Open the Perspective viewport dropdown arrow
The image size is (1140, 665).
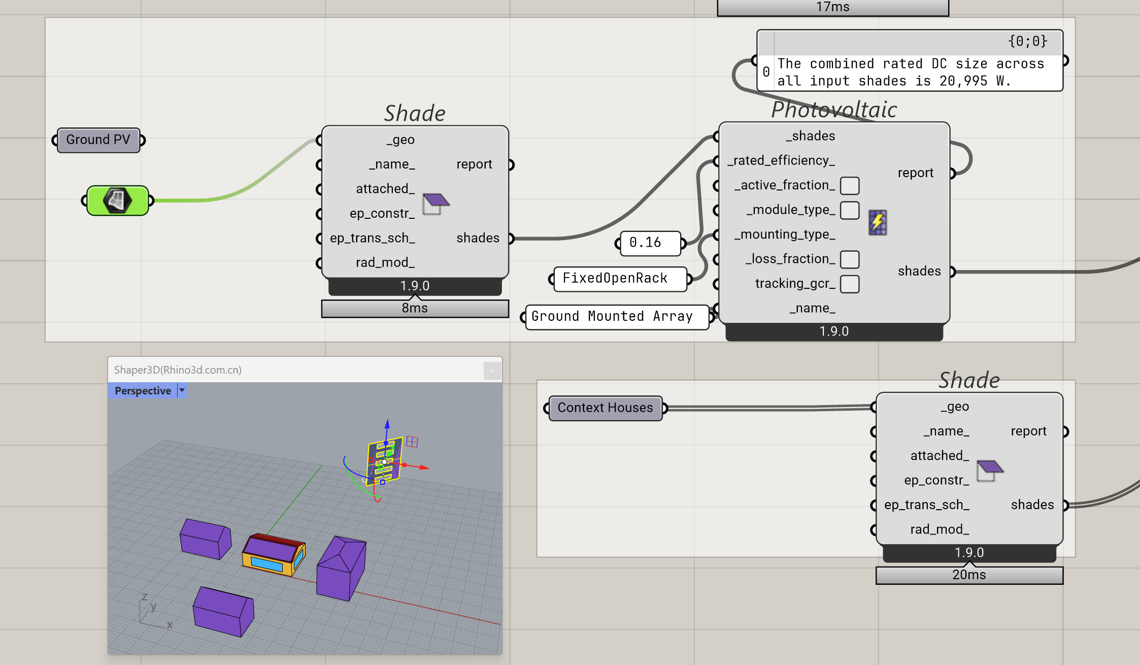182,390
